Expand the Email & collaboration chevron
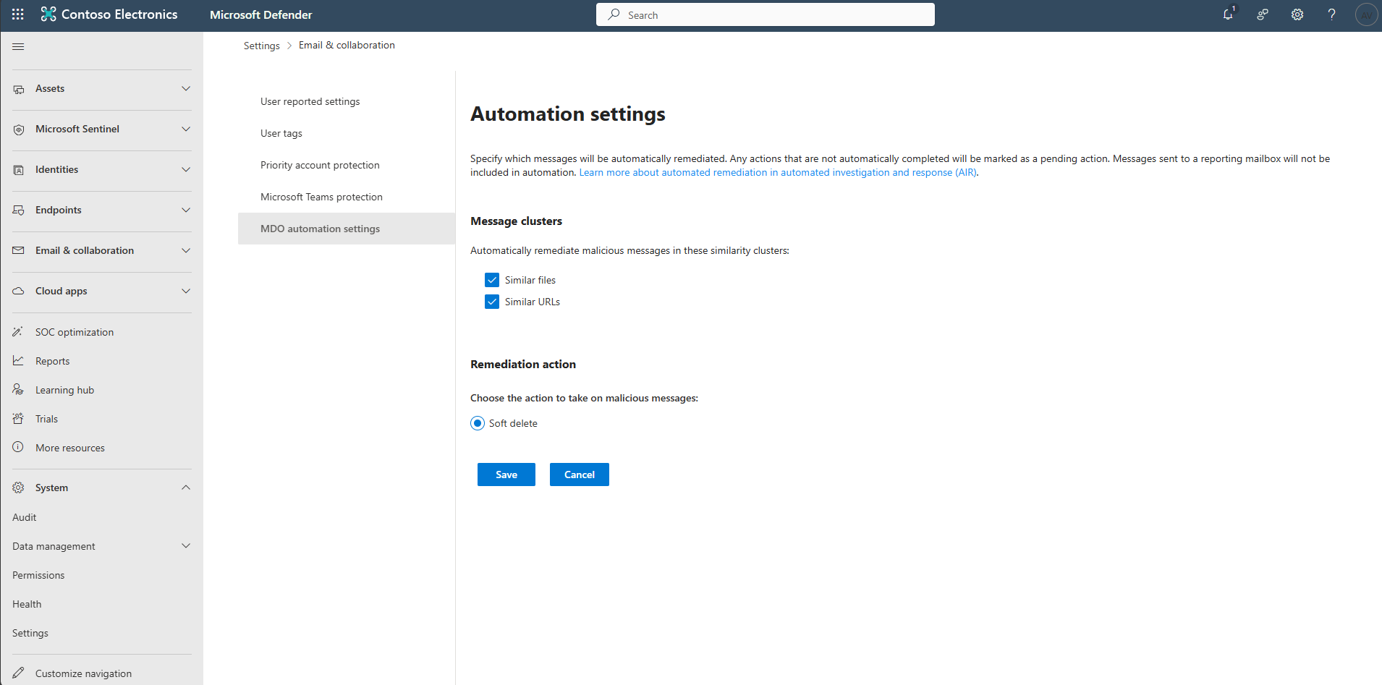 [186, 250]
